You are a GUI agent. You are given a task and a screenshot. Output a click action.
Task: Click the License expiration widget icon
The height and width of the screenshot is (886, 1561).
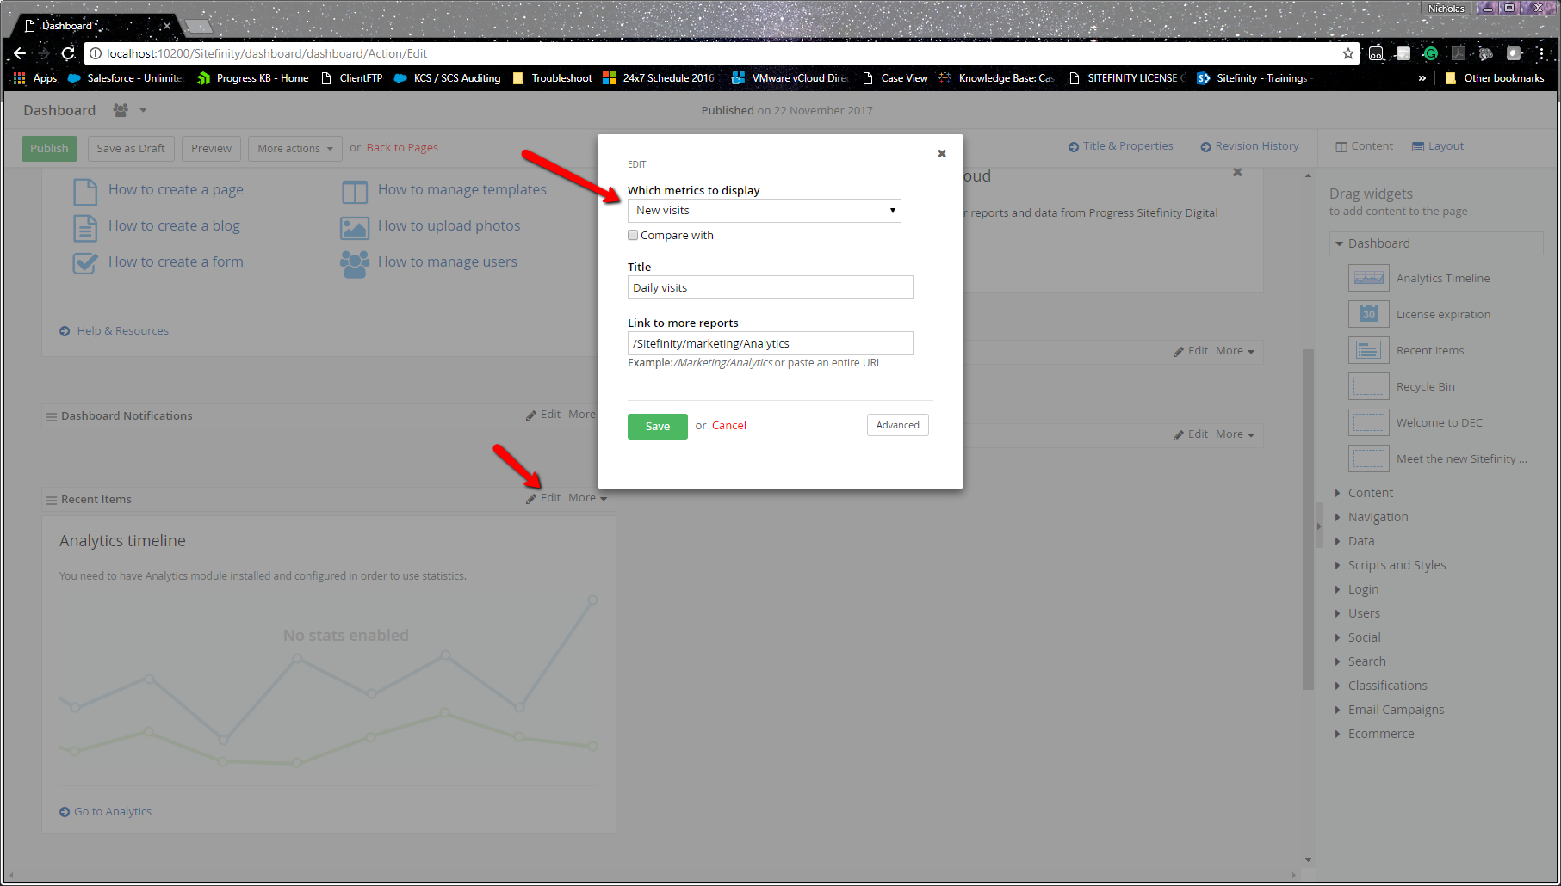click(1369, 314)
